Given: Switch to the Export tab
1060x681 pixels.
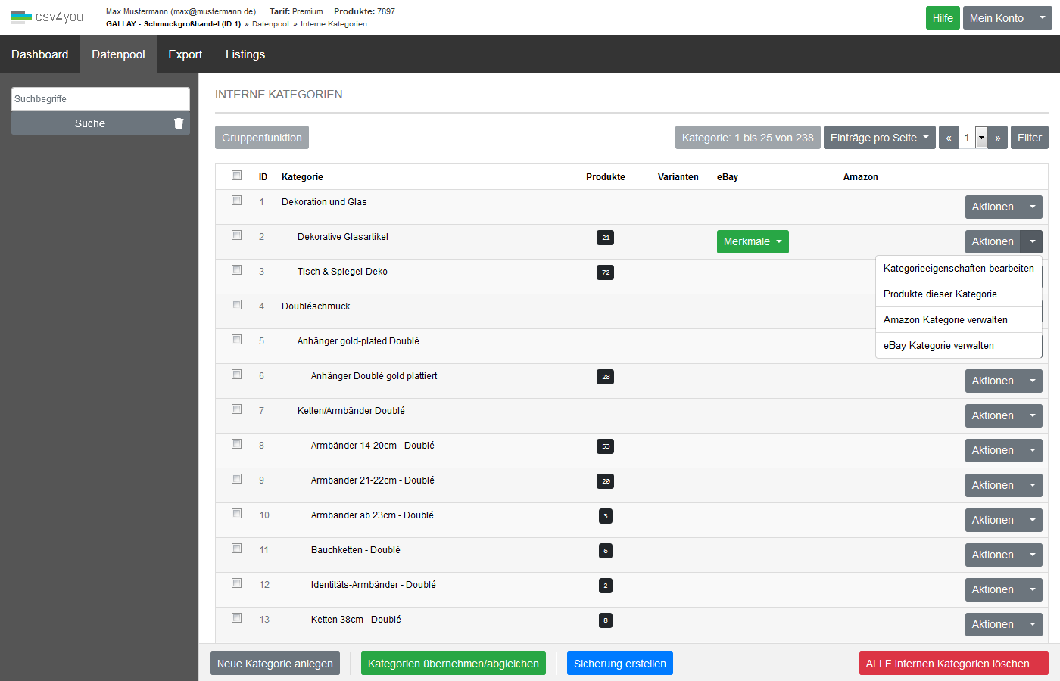Looking at the screenshot, I should (x=185, y=54).
